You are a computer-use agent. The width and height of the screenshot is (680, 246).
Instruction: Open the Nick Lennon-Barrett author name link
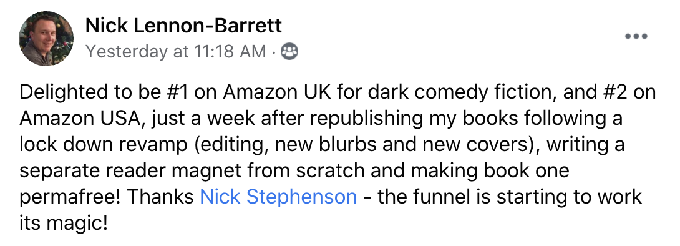click(x=183, y=25)
